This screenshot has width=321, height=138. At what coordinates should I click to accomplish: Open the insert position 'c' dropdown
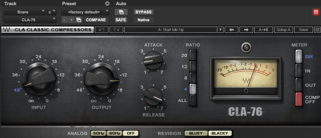coord(52,12)
